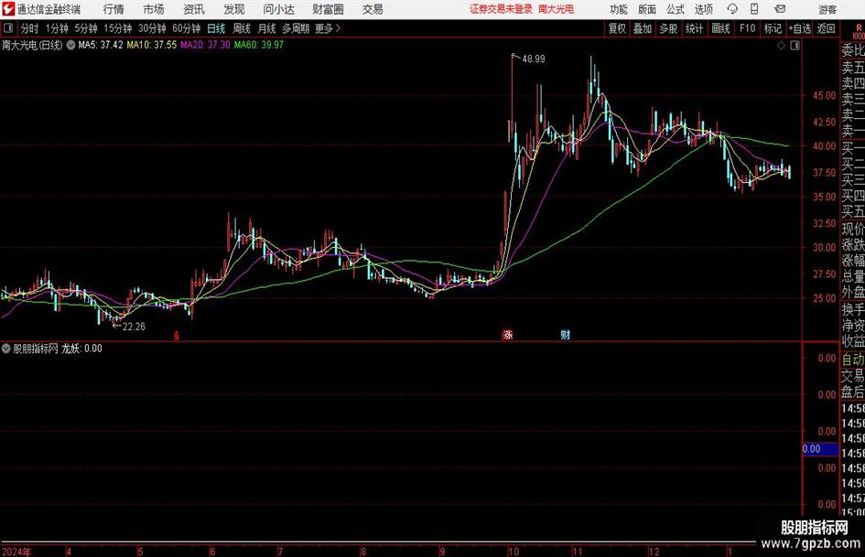865x557 pixels.
Task: Click the 统计 statistics button
Action: 694,28
